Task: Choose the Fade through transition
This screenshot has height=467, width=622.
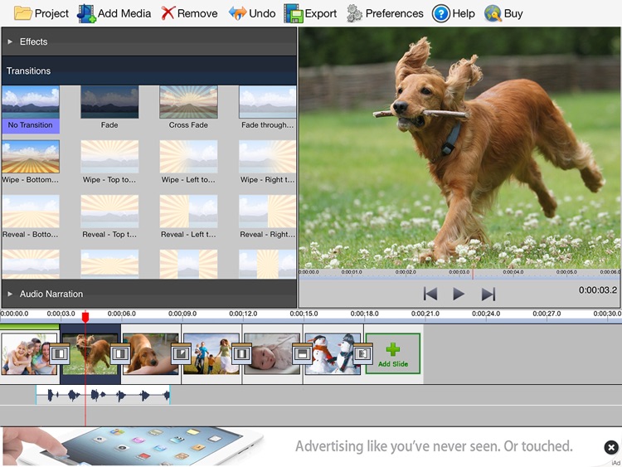Action: coord(267,108)
